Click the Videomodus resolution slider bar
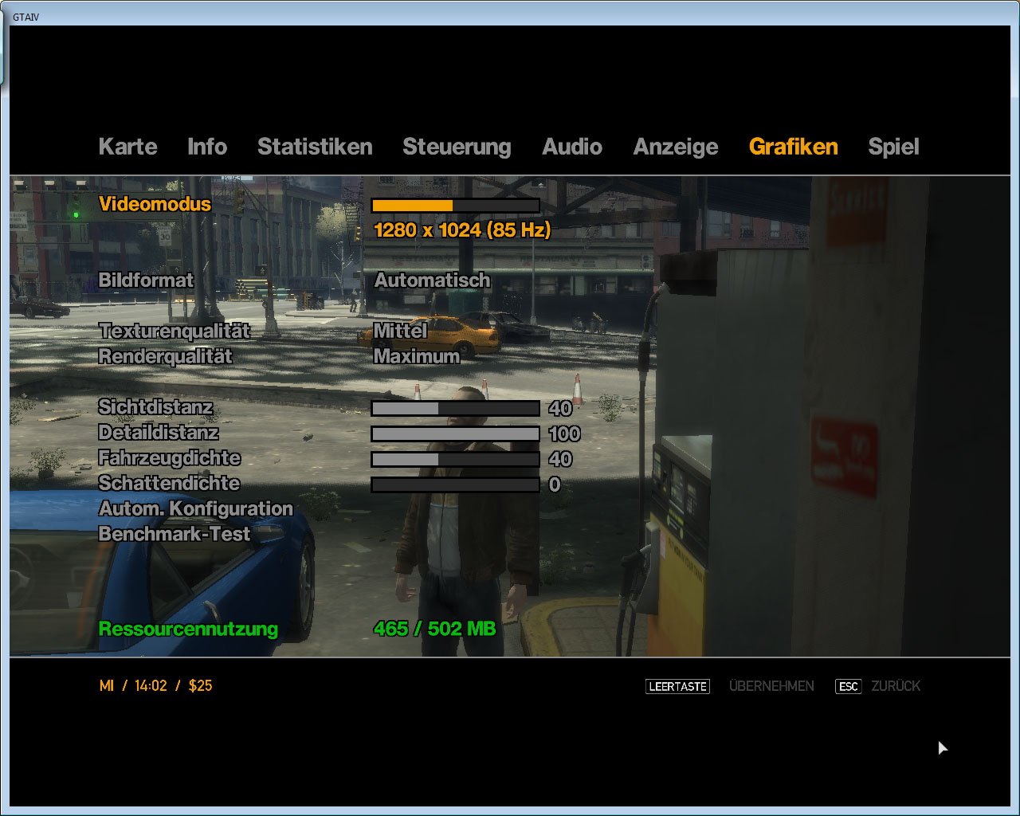 455,206
